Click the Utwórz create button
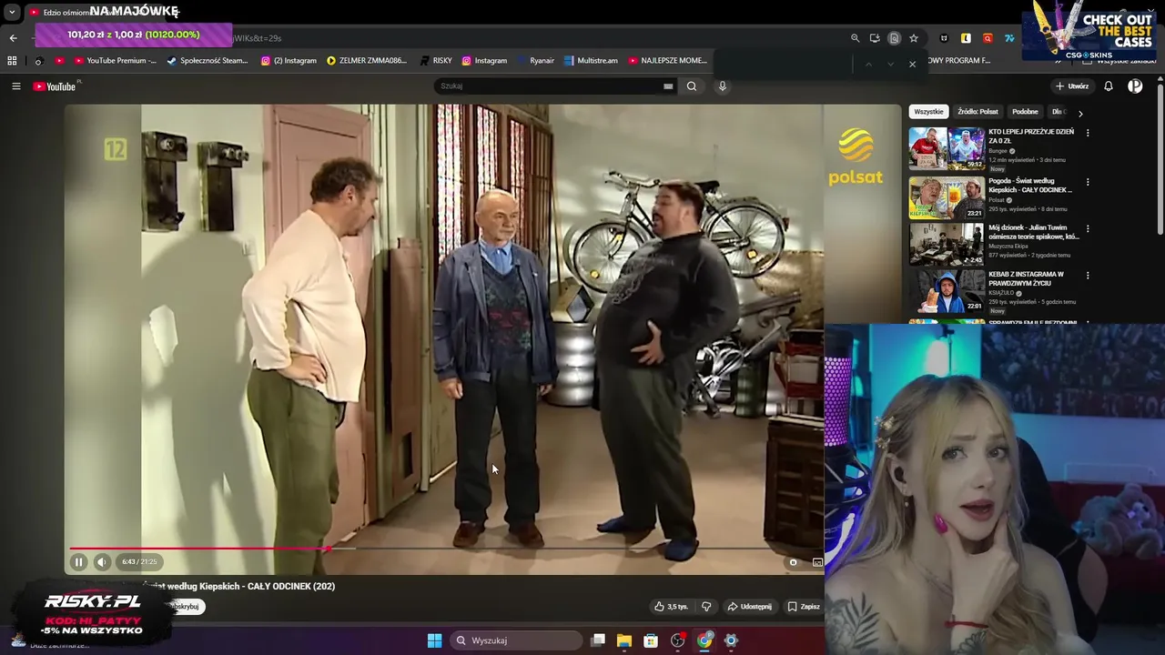1165x655 pixels. pos(1072,86)
